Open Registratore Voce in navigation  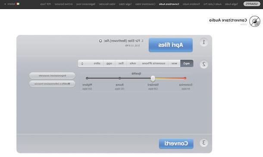point(86,4)
